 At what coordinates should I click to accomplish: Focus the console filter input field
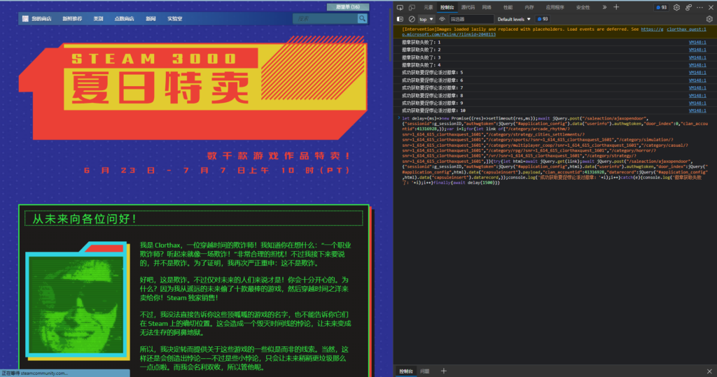(471, 19)
